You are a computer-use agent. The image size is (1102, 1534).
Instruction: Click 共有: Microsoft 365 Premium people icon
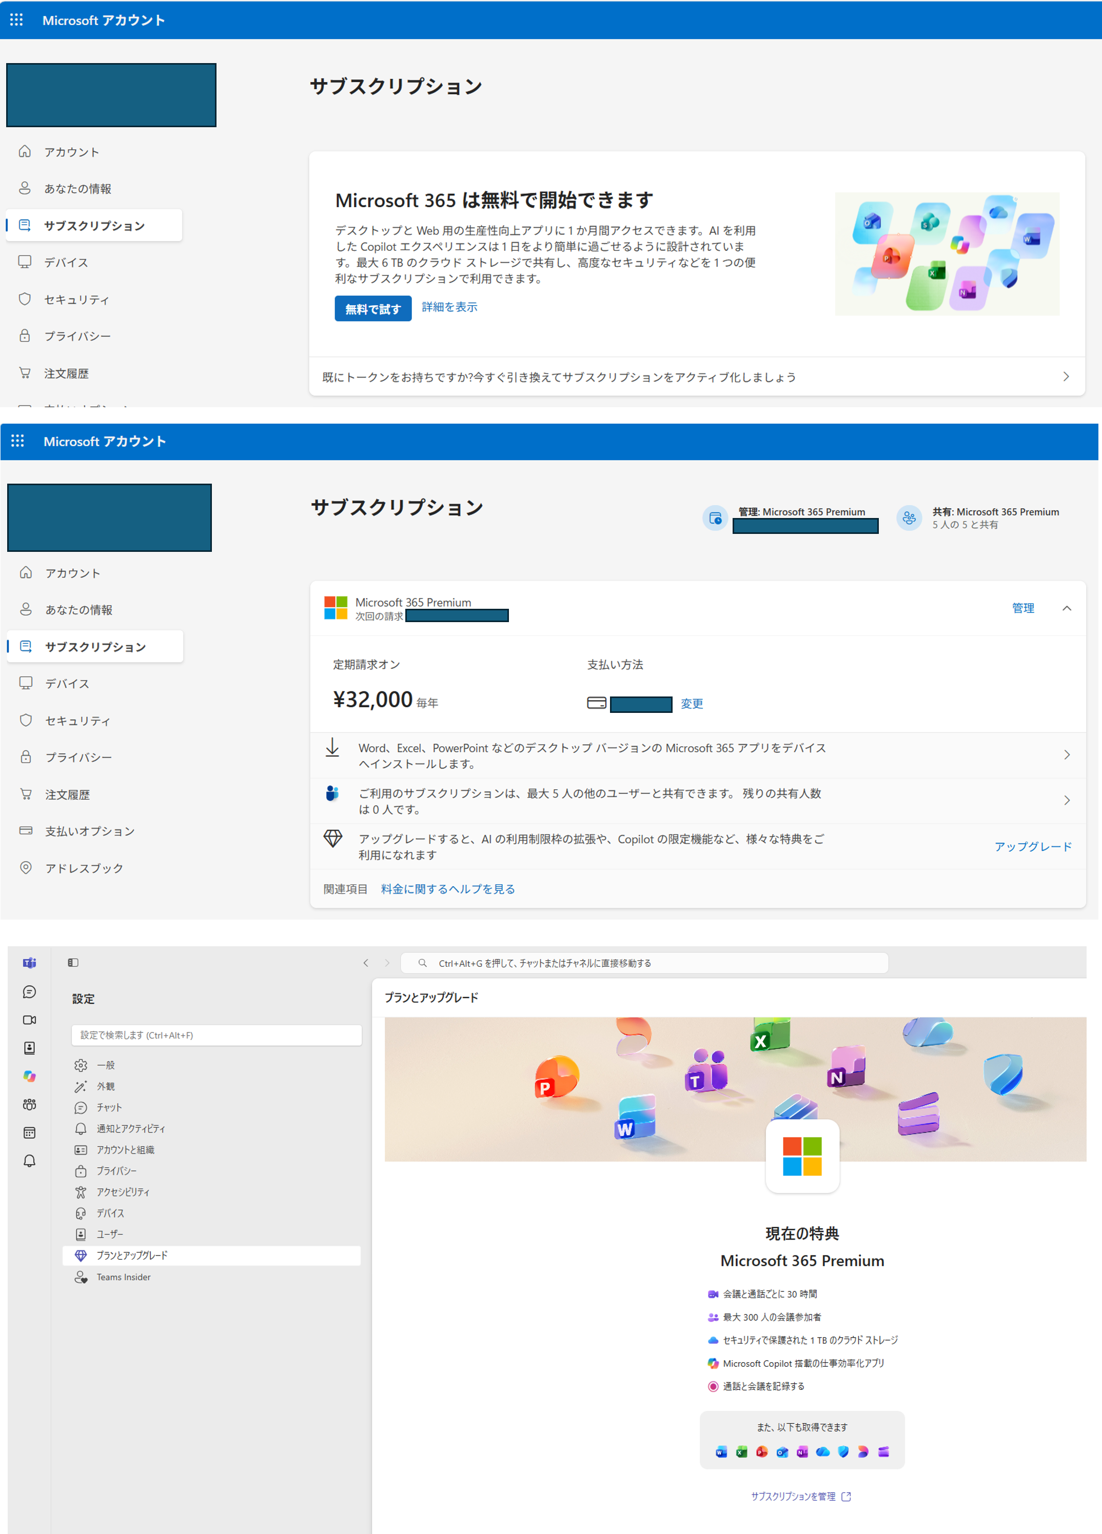pos(909,518)
